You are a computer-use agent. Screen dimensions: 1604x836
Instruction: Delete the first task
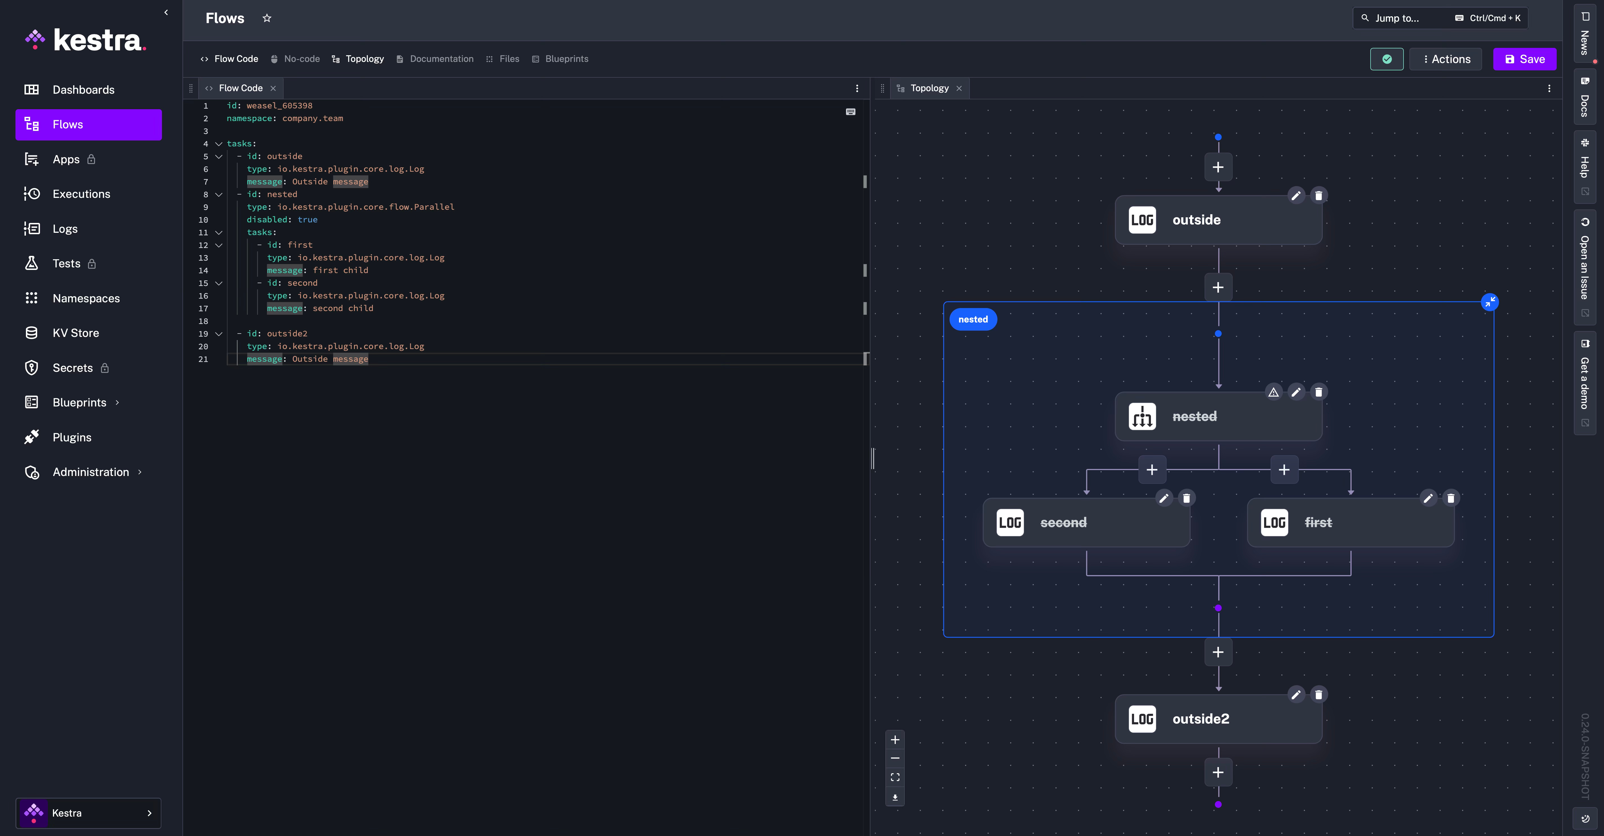(x=1450, y=498)
